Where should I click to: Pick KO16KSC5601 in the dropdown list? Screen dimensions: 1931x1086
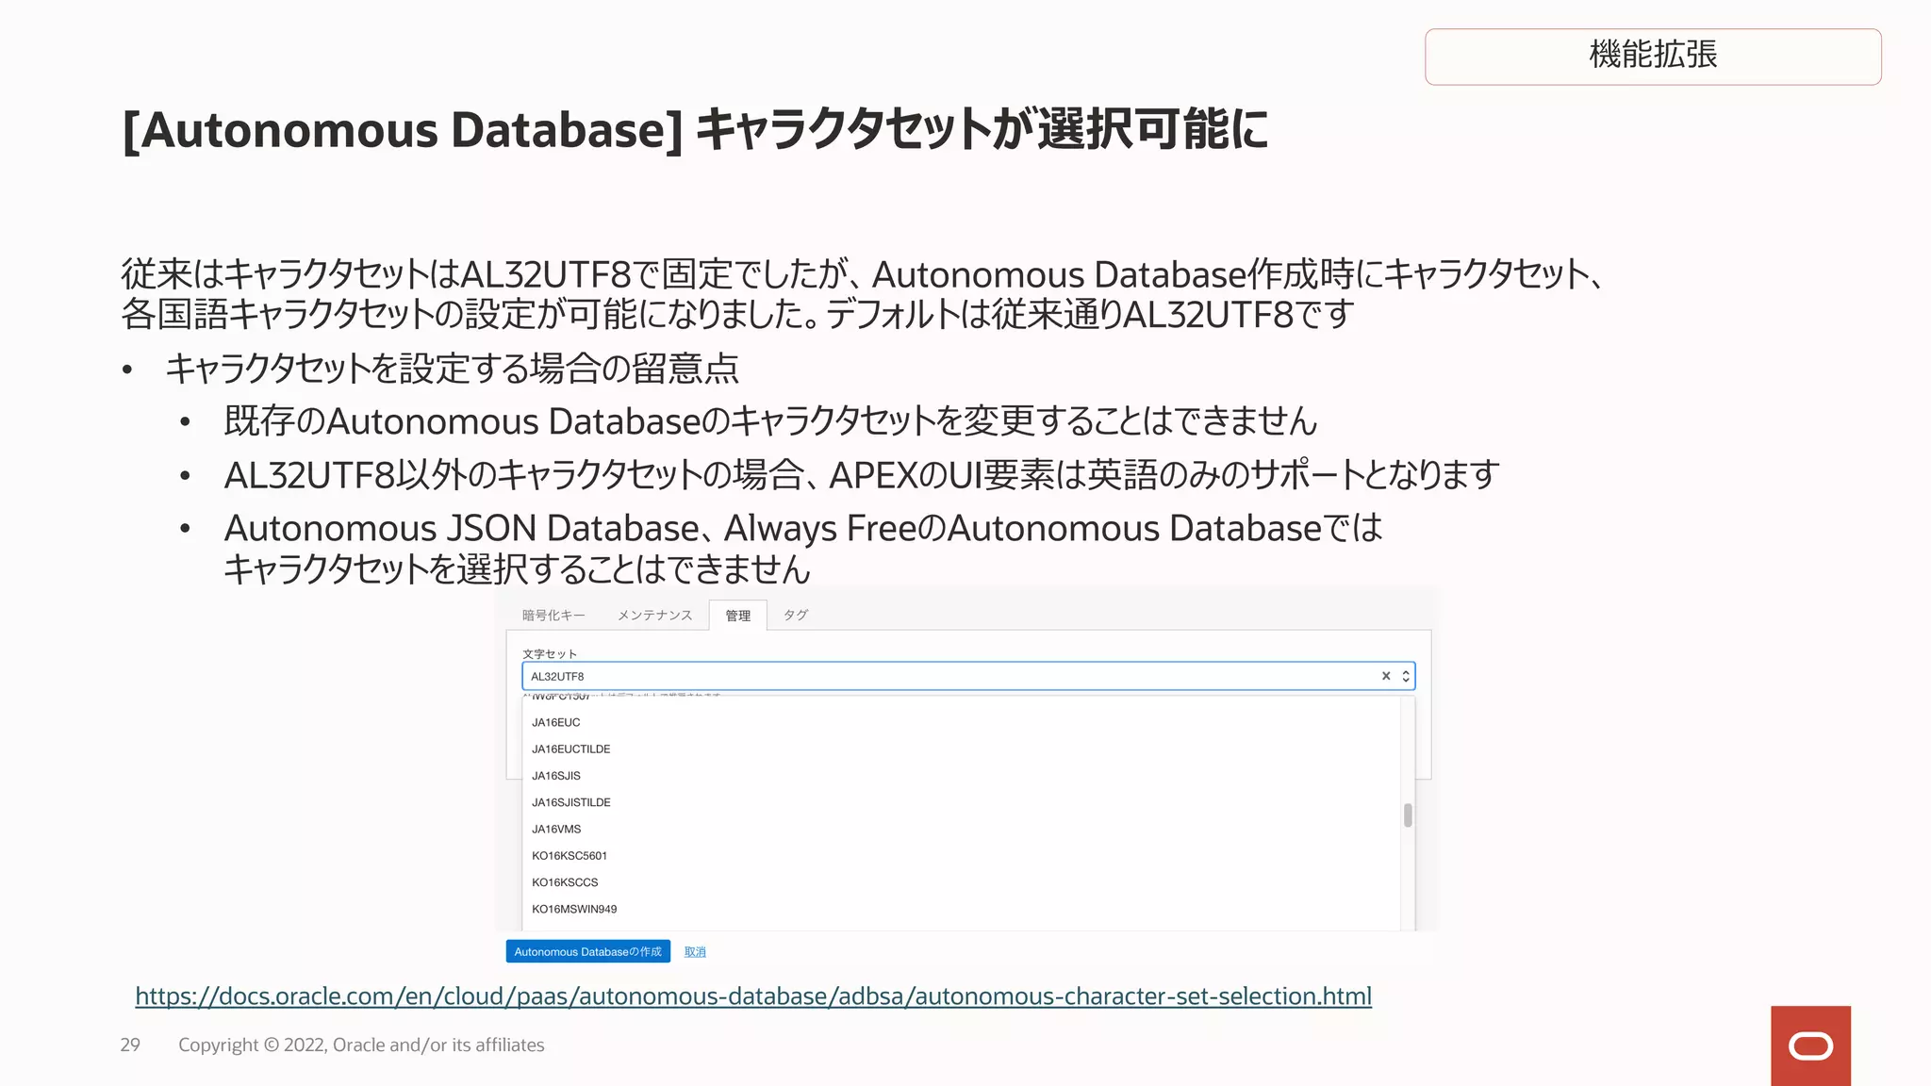click(961, 856)
